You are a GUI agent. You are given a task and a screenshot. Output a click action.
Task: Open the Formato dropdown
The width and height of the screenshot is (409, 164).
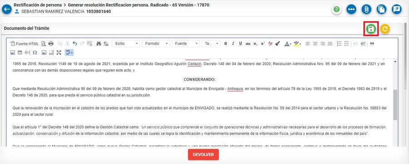coord(156,43)
